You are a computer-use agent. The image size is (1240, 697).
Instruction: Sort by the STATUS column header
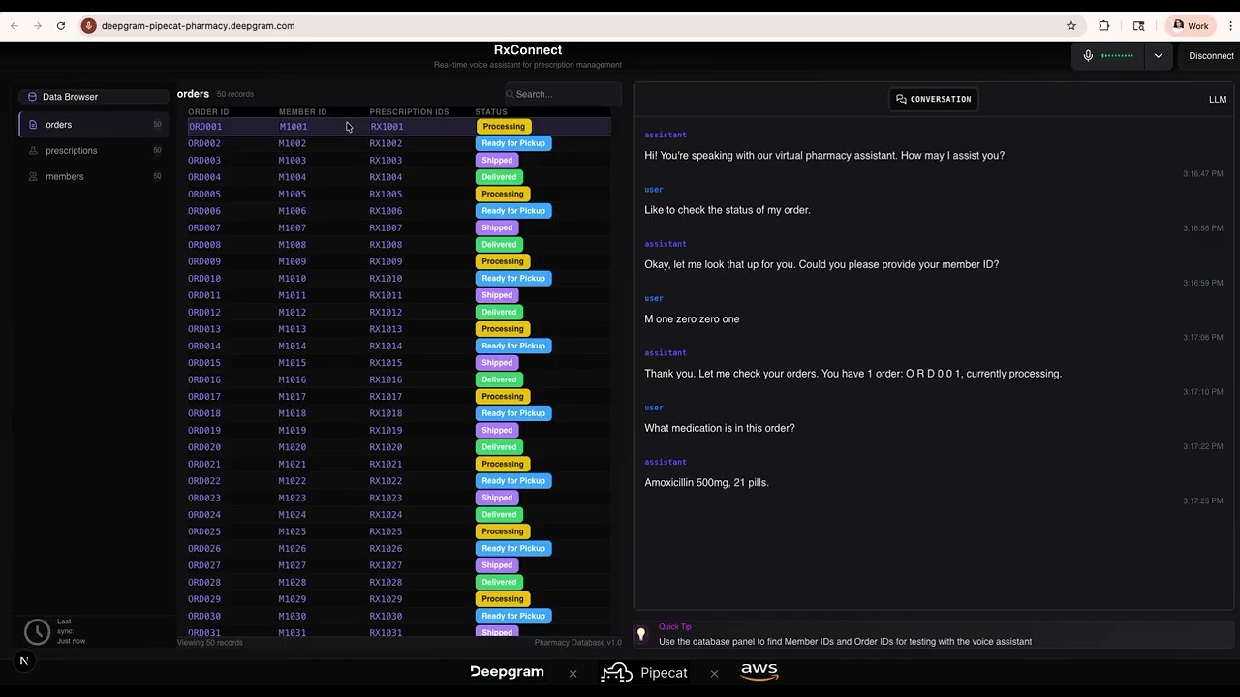coord(491,112)
